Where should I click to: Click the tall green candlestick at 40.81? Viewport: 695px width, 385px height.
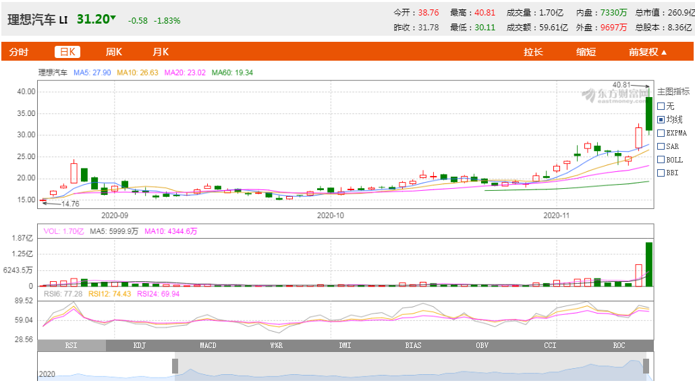[648, 113]
